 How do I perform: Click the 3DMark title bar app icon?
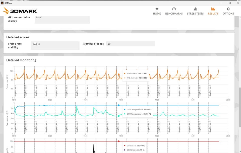[2, 3]
